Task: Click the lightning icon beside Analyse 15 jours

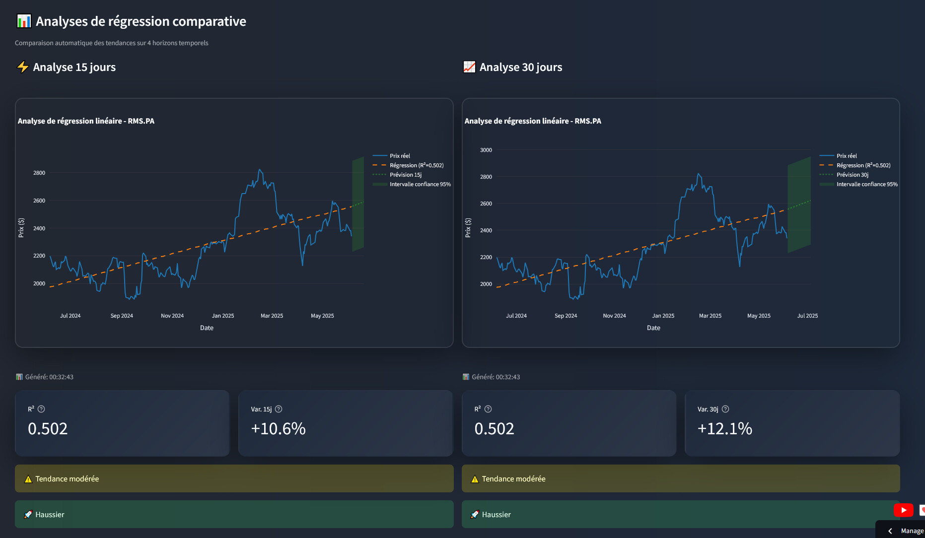Action: point(23,67)
